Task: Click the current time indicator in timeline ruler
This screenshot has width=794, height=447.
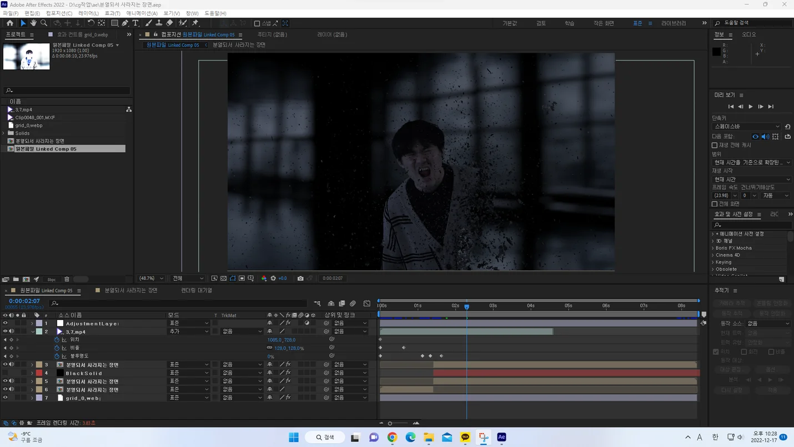Action: tap(466, 307)
